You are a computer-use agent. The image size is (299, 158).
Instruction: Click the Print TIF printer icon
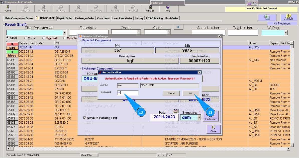[x=26, y=7]
